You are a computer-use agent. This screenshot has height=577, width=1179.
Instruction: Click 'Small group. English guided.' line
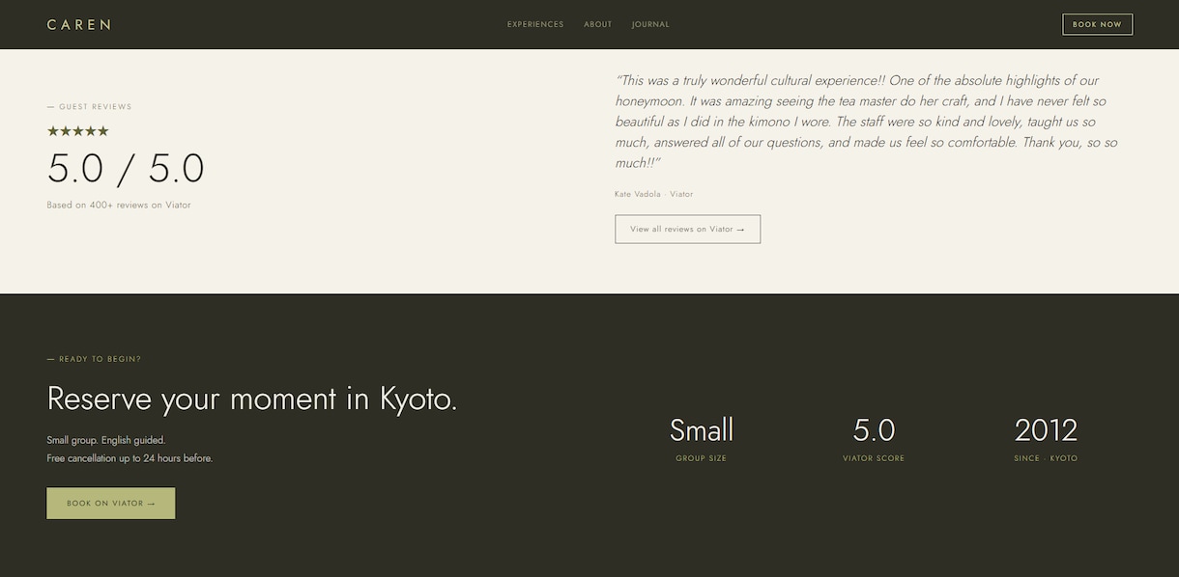coord(106,440)
